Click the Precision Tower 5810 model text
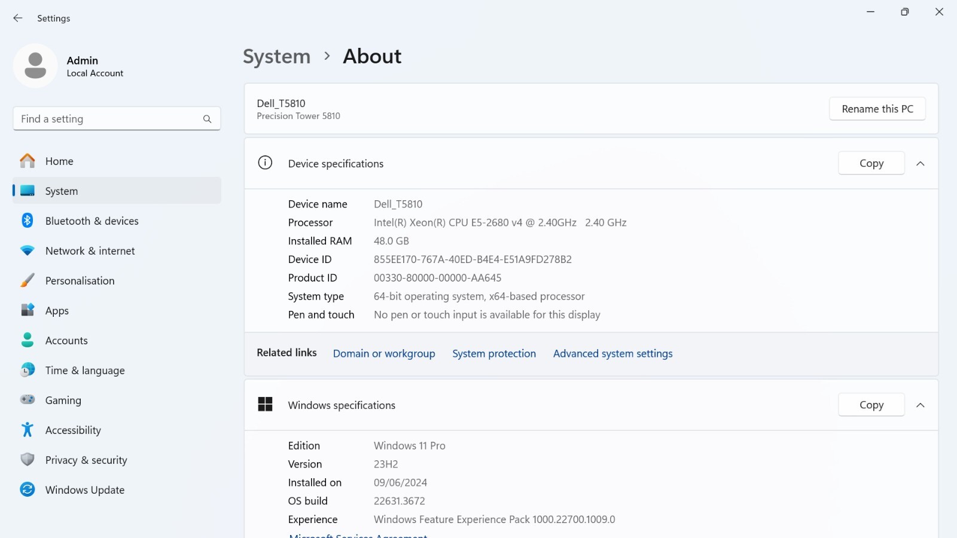 pos(298,116)
